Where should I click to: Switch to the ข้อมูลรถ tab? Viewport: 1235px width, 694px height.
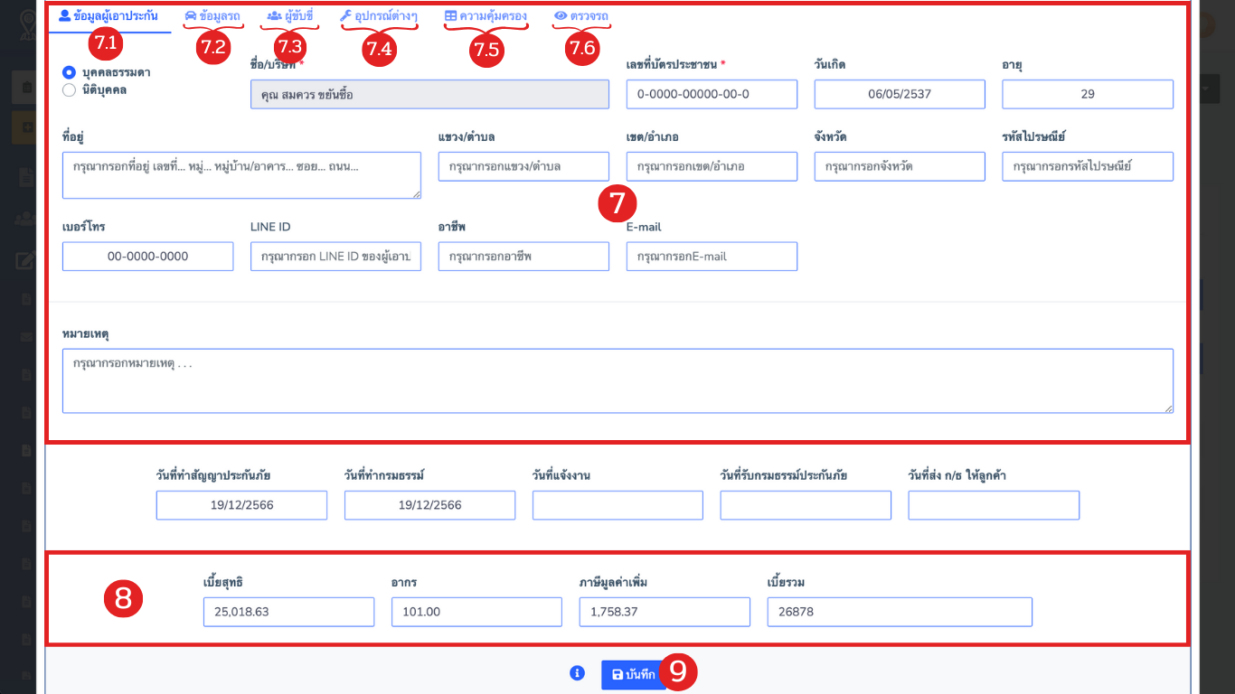click(212, 15)
